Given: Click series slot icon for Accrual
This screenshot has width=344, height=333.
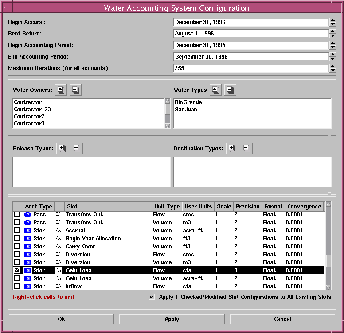Looking at the screenshot, I should (59, 231).
